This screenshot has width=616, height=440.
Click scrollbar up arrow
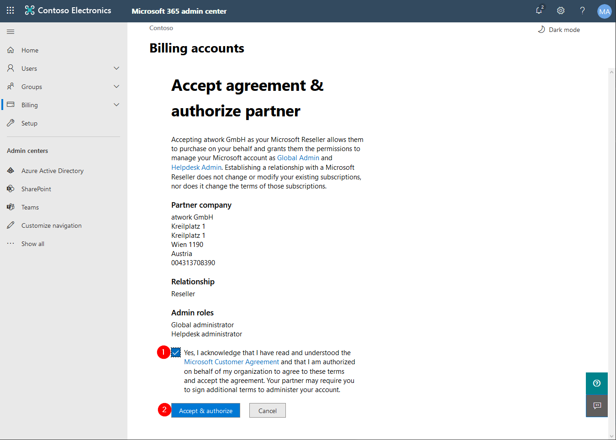coord(612,72)
